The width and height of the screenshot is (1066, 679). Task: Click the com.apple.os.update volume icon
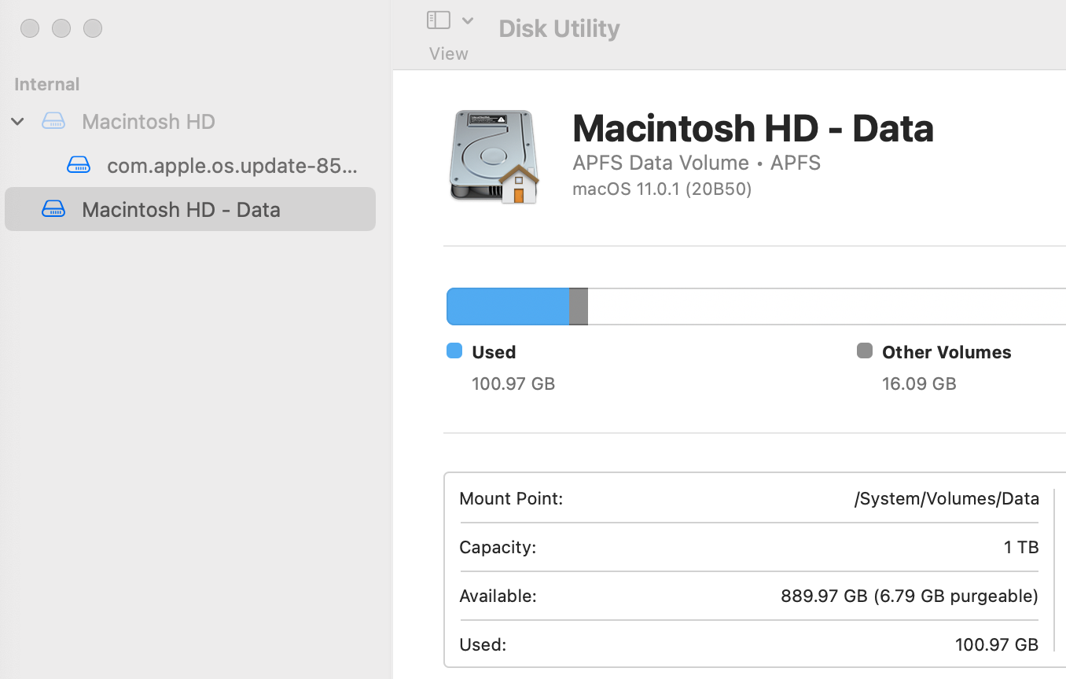pos(79,165)
